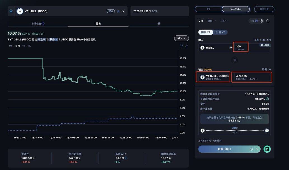Click the refresh icon in swap panel
Screen dimensions: 289x170
(268, 21)
